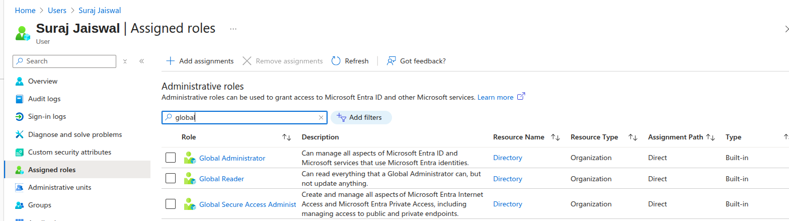Open Diagnose and solve problems
Viewport: 789px width, 221px height.
[75, 134]
